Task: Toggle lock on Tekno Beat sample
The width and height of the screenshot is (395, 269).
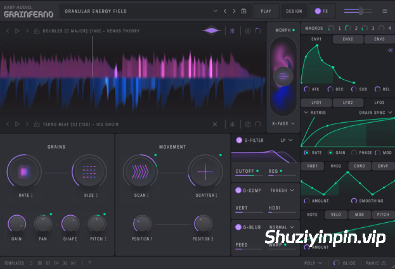Action: click(37, 124)
